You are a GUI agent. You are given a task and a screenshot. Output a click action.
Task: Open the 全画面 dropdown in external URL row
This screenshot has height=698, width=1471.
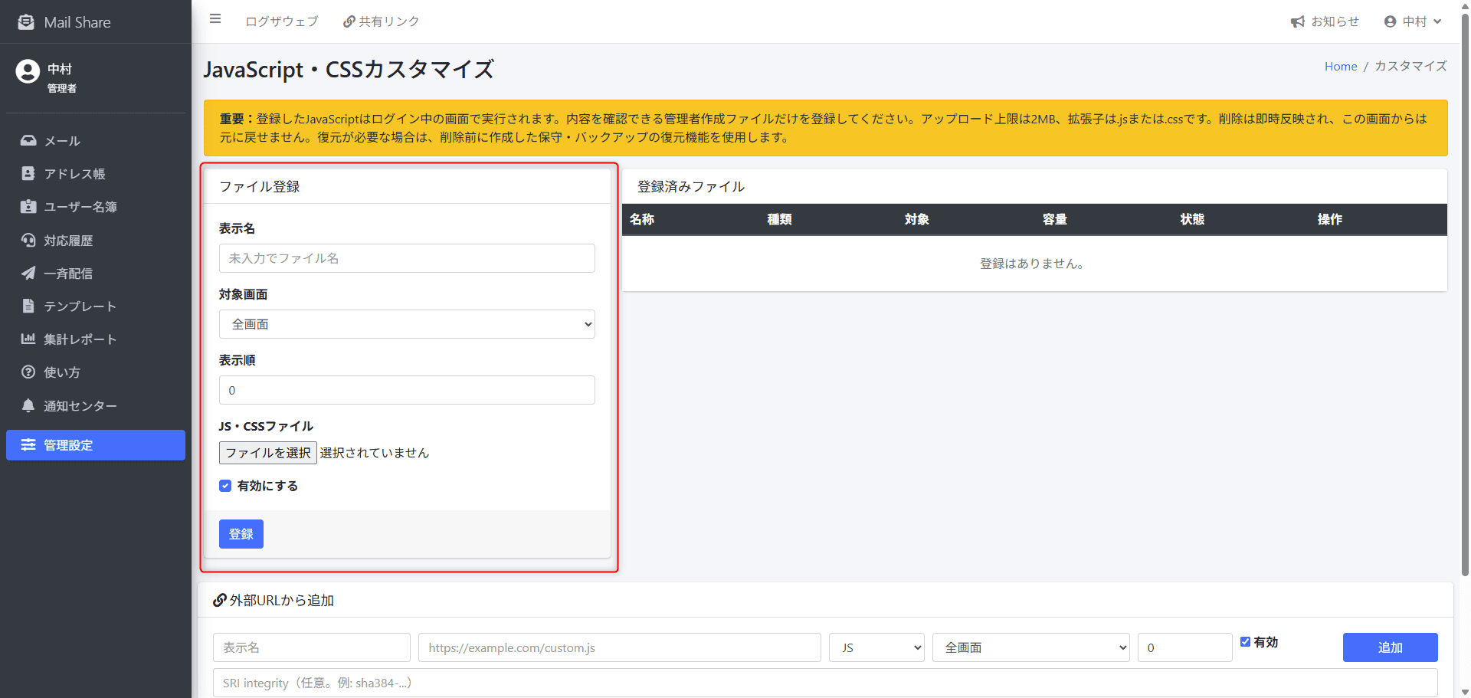point(1031,647)
